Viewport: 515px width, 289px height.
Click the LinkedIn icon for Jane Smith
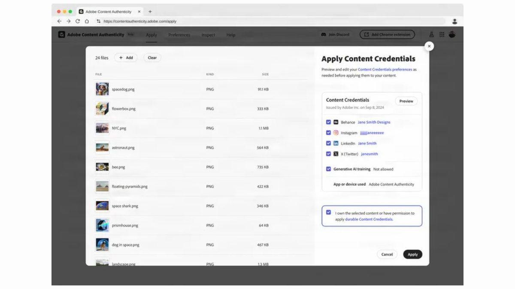336,143
